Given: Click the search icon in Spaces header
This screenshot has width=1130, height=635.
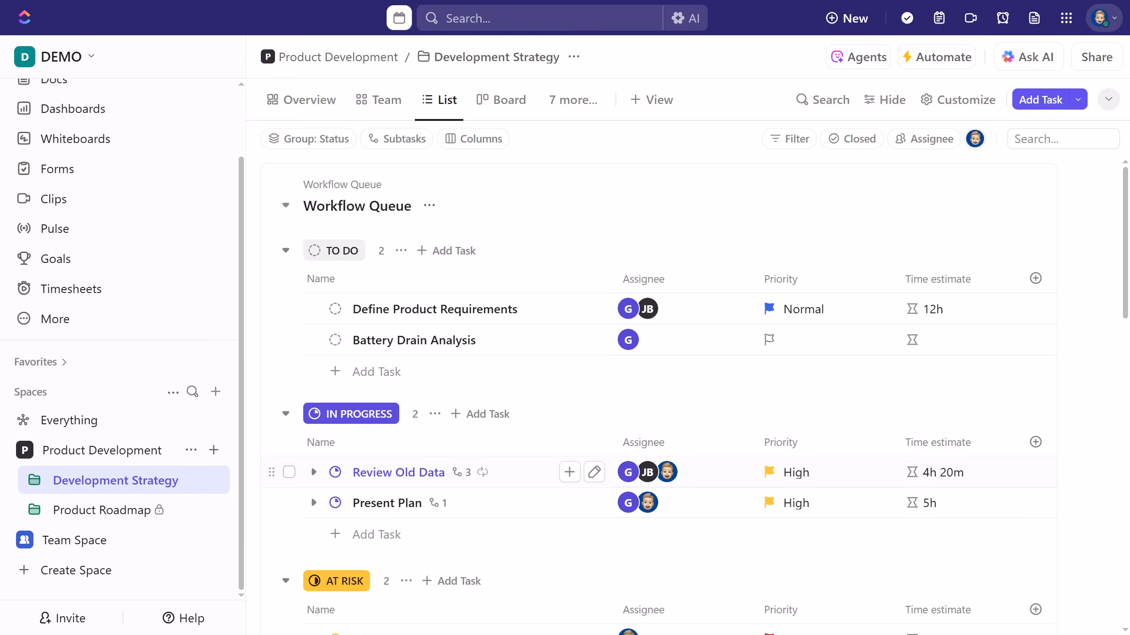Looking at the screenshot, I should coord(192,391).
